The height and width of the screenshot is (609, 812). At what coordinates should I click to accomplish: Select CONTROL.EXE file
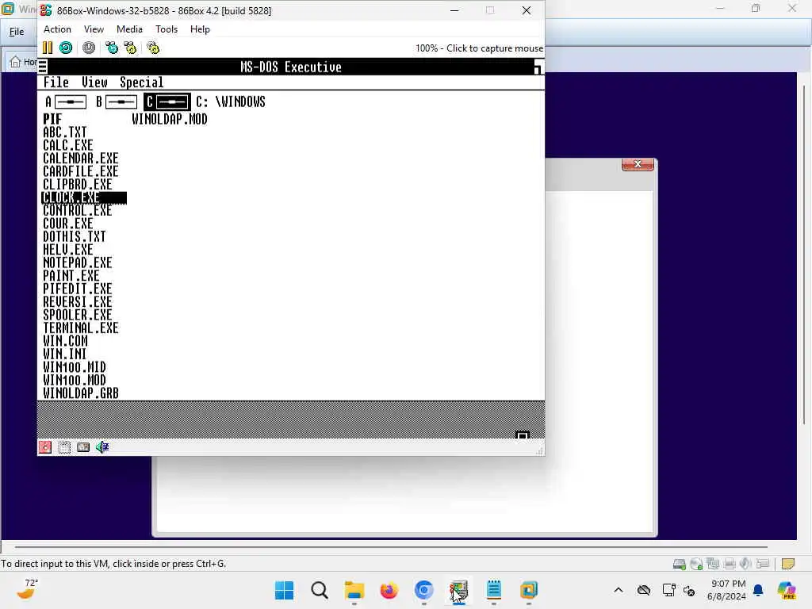77,211
